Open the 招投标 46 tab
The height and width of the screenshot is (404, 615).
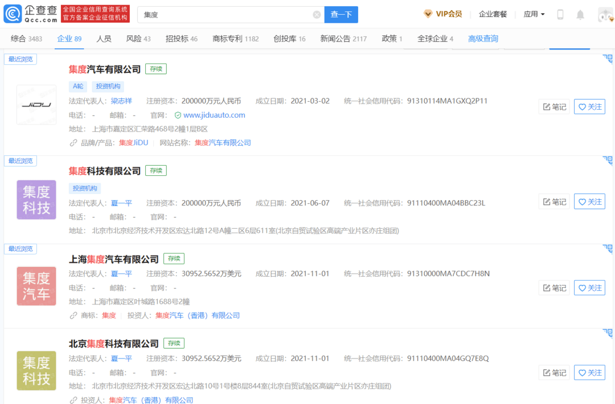181,39
